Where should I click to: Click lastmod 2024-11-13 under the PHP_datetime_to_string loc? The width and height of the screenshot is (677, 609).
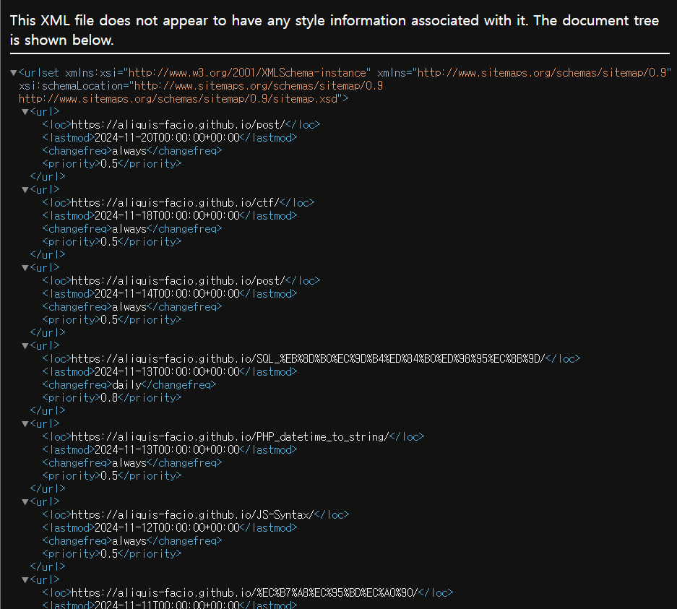170,450
